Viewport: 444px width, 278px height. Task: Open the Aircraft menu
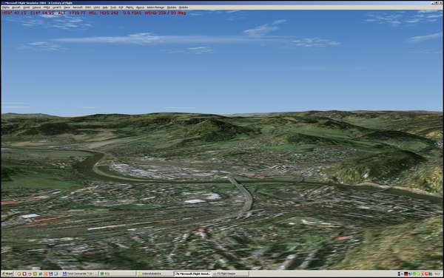click(16, 7)
